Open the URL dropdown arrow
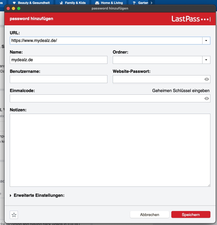This screenshot has height=225, width=217. (206, 41)
